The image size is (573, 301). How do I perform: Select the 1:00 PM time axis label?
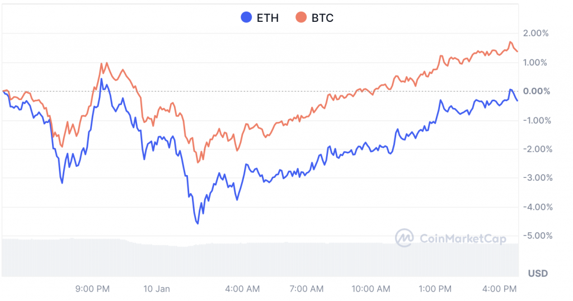coord(435,289)
